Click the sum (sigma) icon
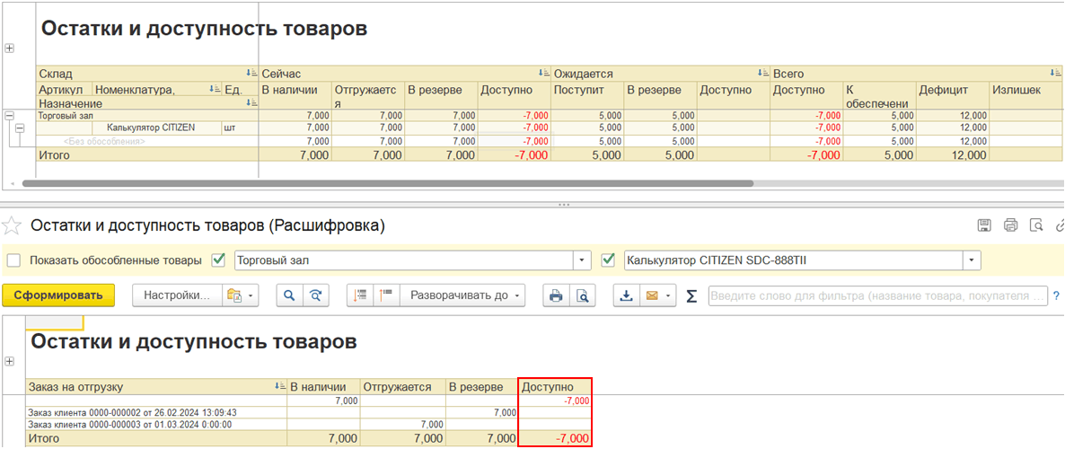Viewport: 1065px width, 449px height. coord(691,295)
